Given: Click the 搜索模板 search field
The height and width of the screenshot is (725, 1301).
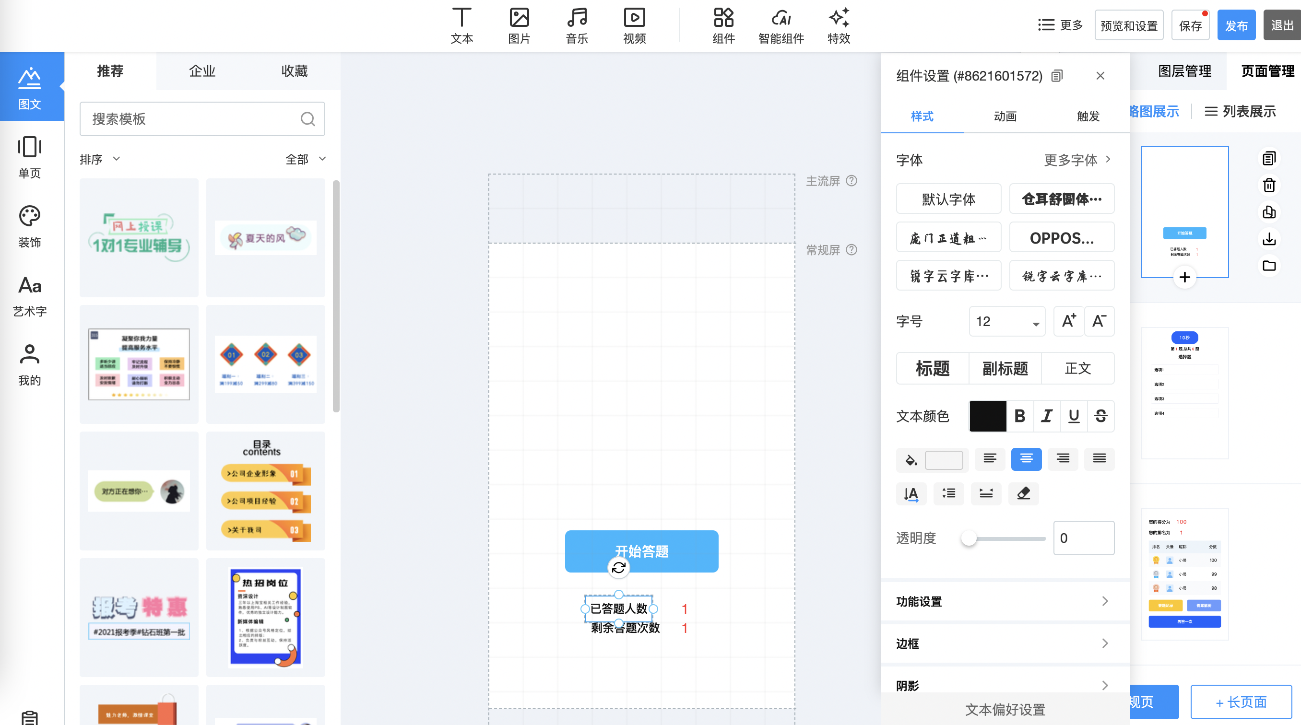Looking at the screenshot, I should (x=202, y=118).
